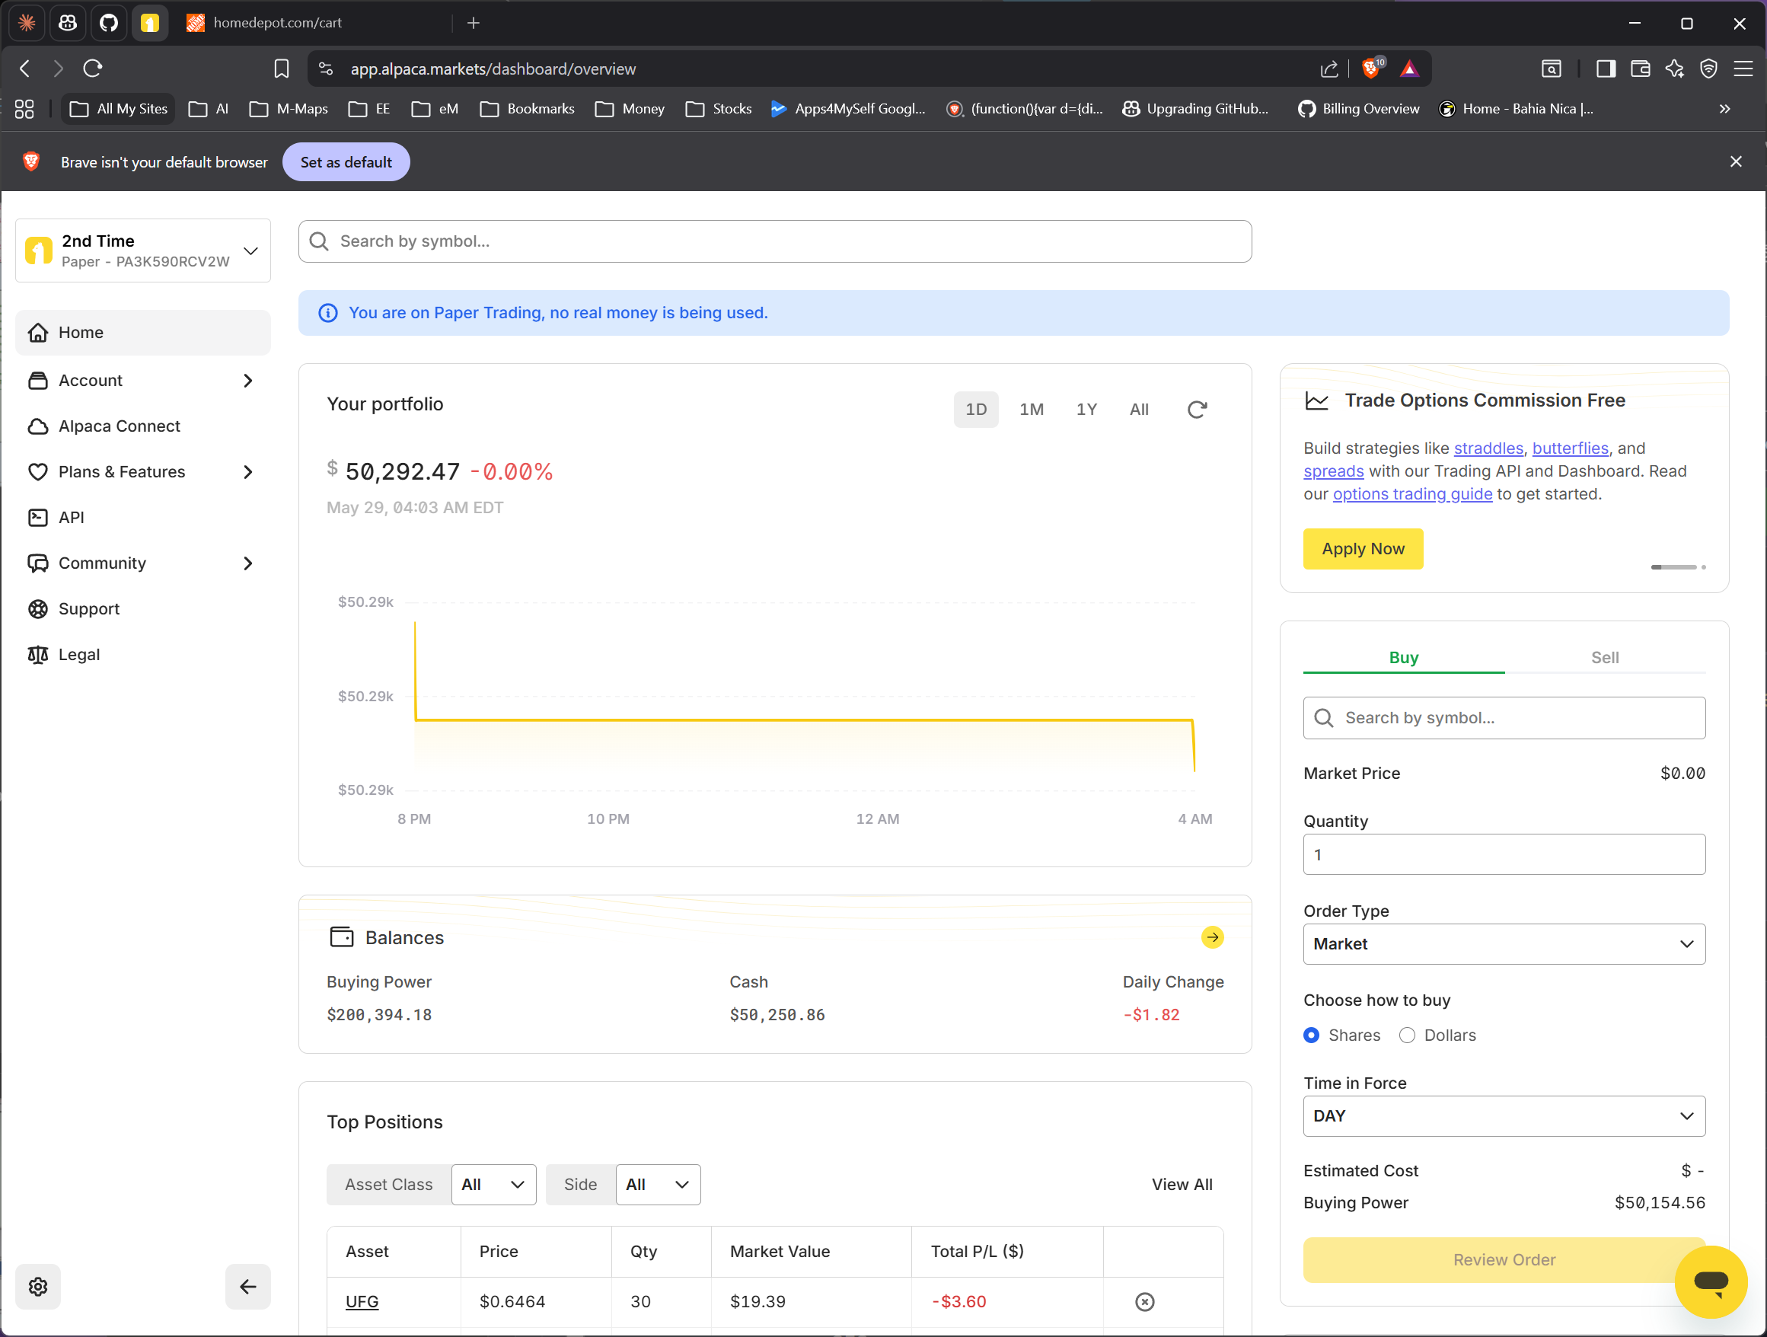Open the yellow chat support bubble
This screenshot has height=1337, width=1767.
[x=1711, y=1281]
